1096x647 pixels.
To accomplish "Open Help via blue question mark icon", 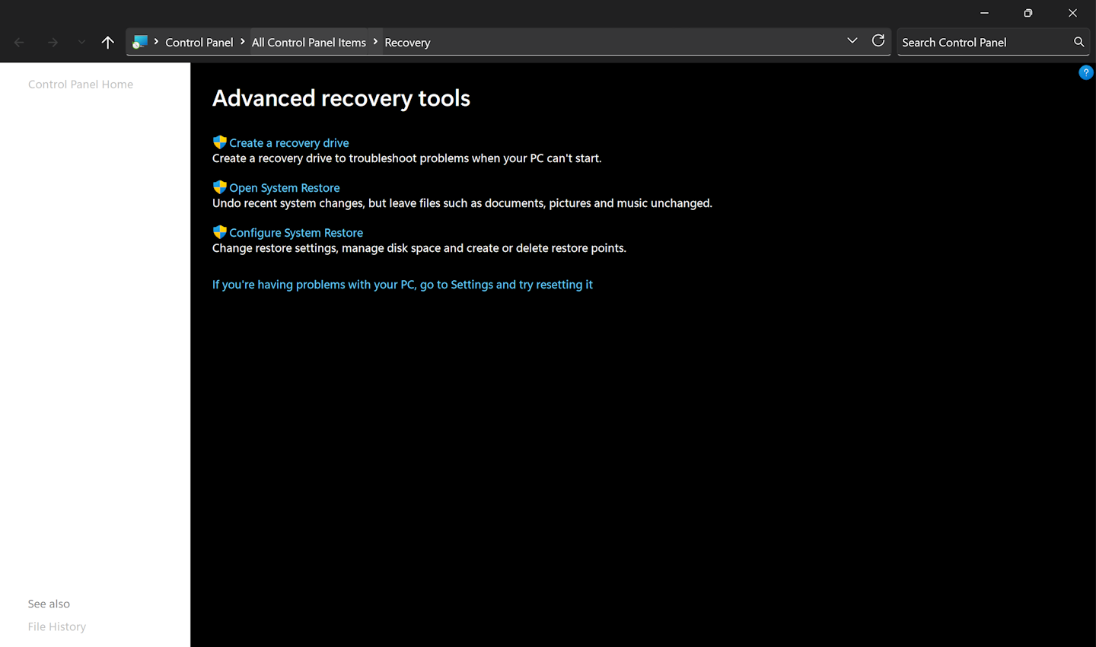I will pyautogui.click(x=1085, y=72).
